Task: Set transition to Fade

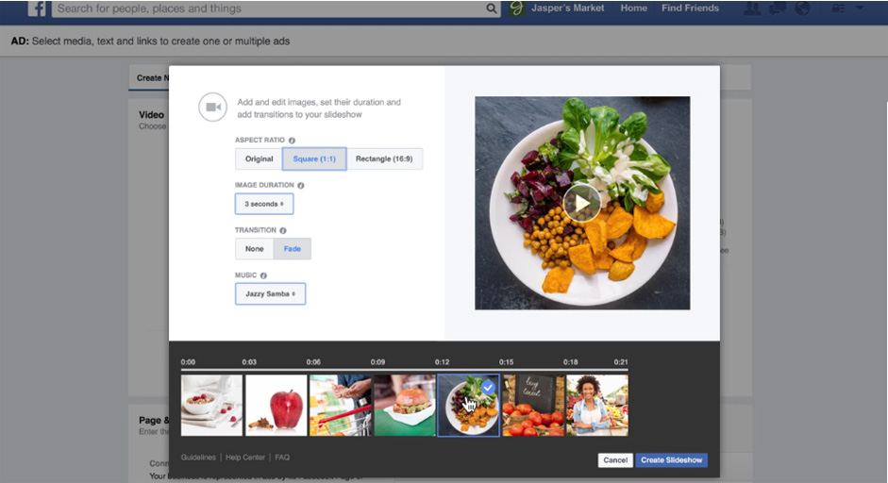Action: click(293, 249)
